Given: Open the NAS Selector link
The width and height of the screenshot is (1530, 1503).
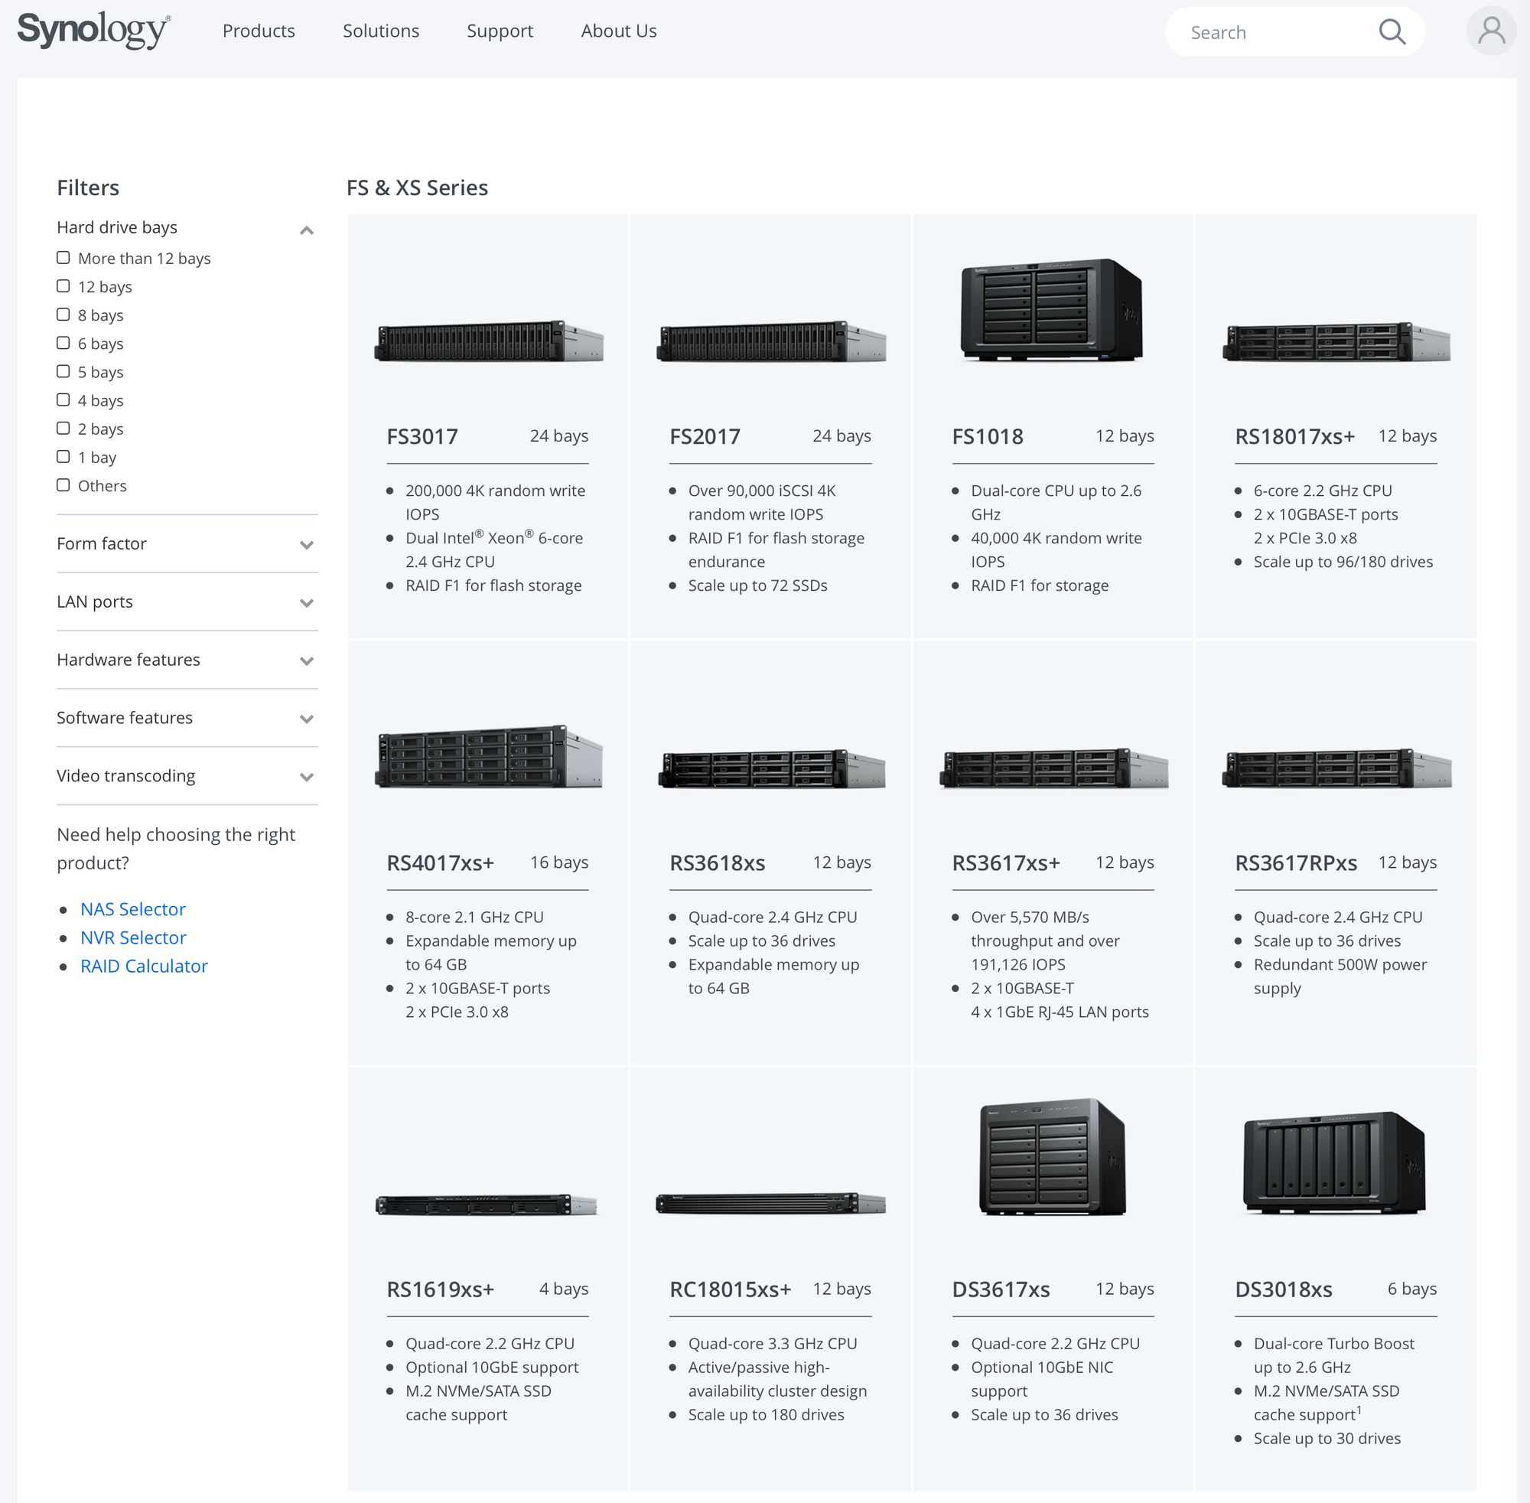Looking at the screenshot, I should tap(132, 909).
